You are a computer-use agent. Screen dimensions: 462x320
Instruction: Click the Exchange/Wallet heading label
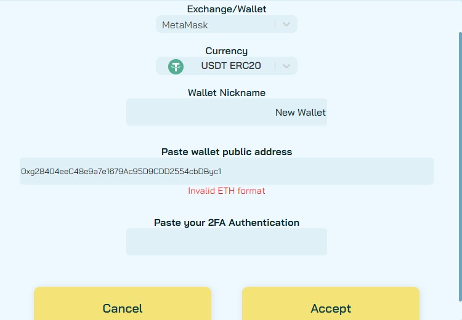click(227, 9)
